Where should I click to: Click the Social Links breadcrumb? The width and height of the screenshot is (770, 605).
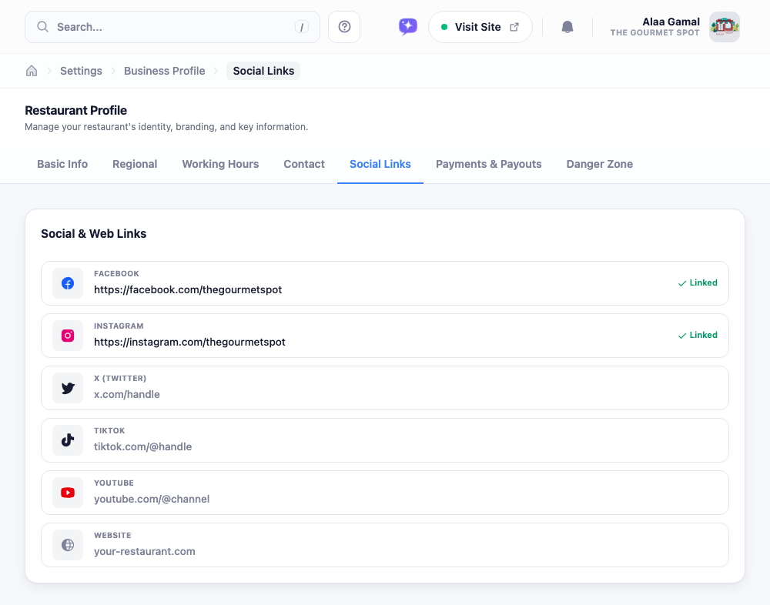click(x=263, y=71)
